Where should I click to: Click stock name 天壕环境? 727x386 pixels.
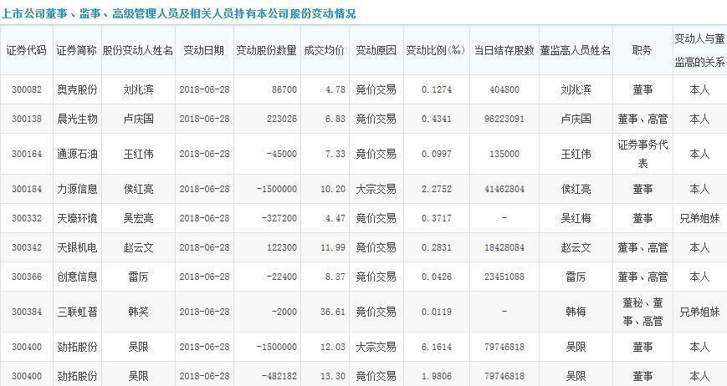tap(77, 218)
